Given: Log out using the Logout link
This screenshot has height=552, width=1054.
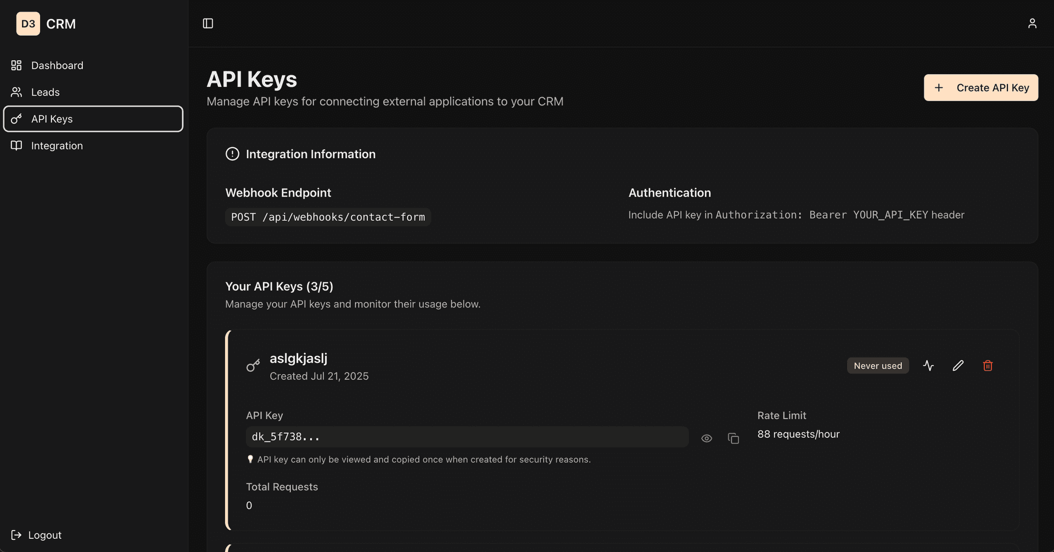Looking at the screenshot, I should tap(44, 535).
